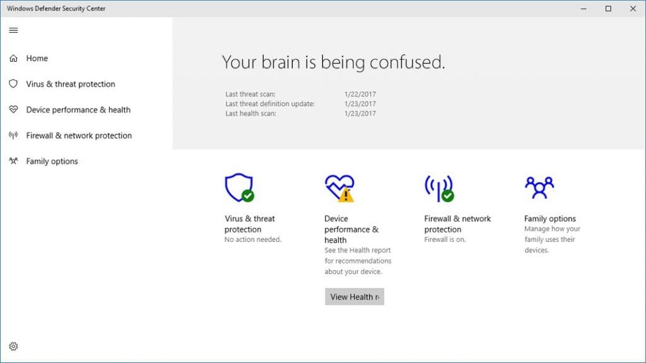The width and height of the screenshot is (646, 363).
Task: Open the hamburger navigation menu
Action: coord(13,30)
